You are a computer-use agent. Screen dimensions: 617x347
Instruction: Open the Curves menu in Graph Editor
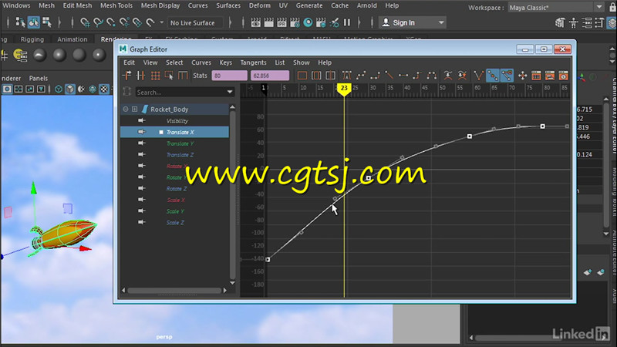(x=201, y=62)
